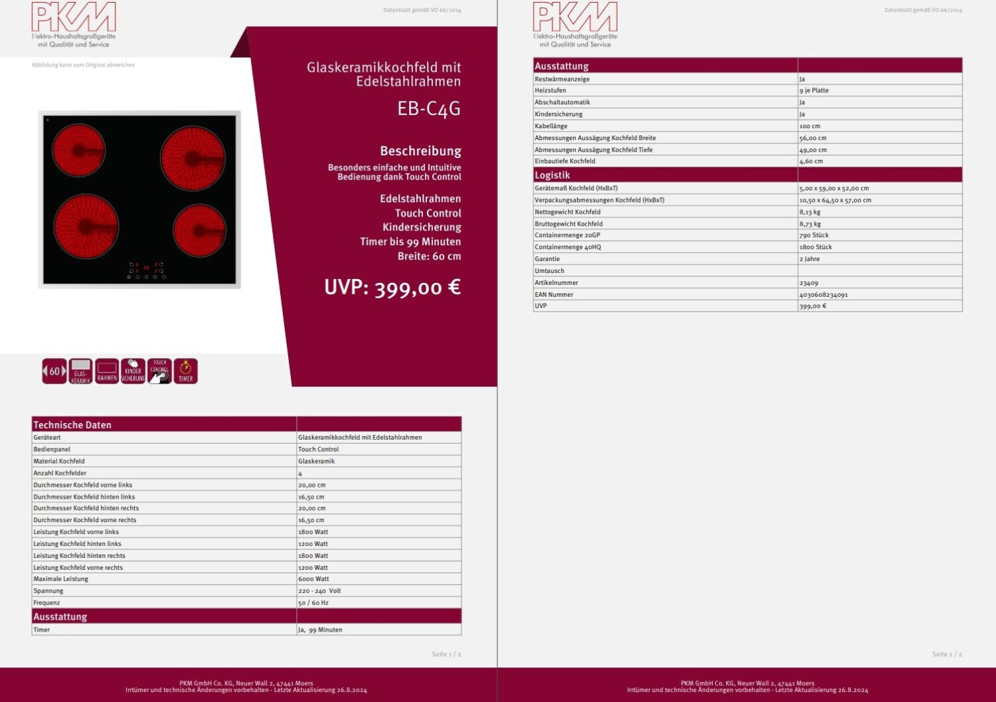
Task: Click the large UVP: 399,00 € price text
Action: [392, 288]
